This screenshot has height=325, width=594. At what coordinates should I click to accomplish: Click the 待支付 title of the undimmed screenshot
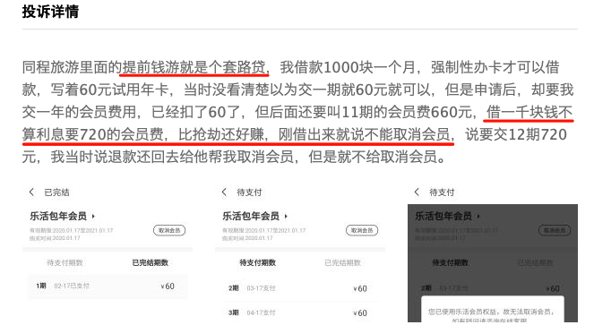click(x=249, y=192)
